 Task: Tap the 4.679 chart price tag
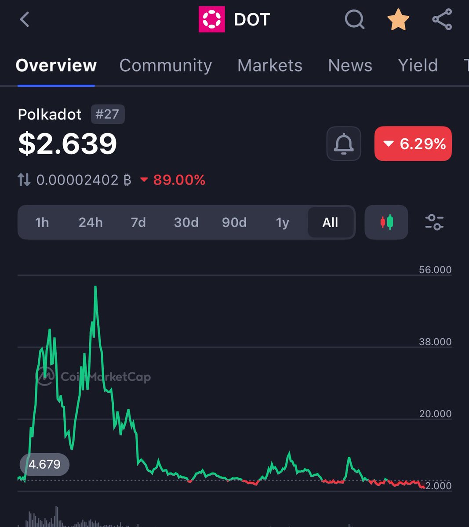click(44, 464)
